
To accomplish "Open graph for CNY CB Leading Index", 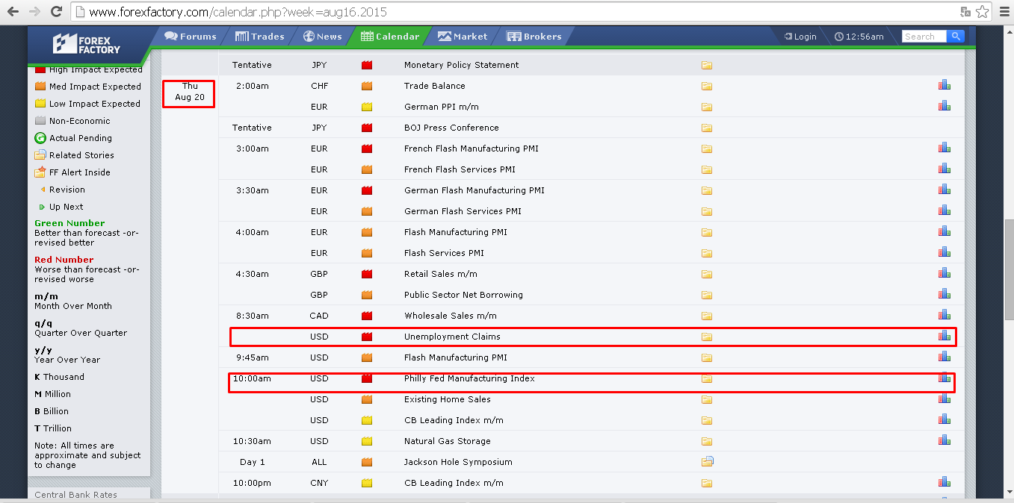I will click(945, 482).
